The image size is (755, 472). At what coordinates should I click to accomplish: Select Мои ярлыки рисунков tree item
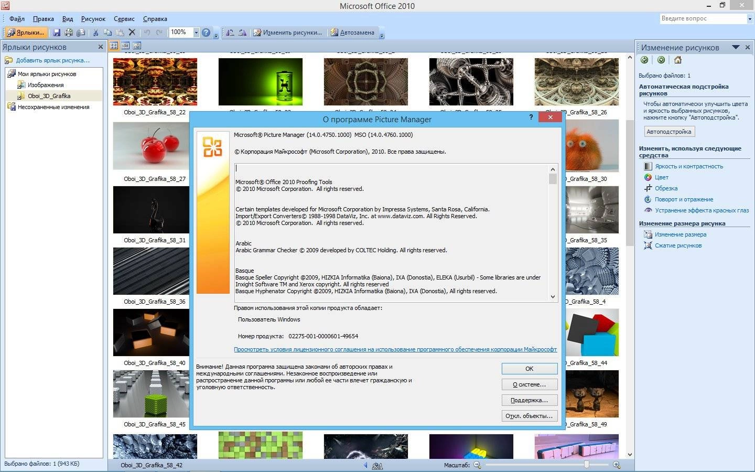[x=47, y=74]
